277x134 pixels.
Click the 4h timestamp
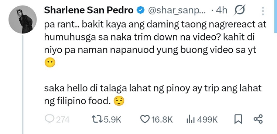(x=222, y=11)
